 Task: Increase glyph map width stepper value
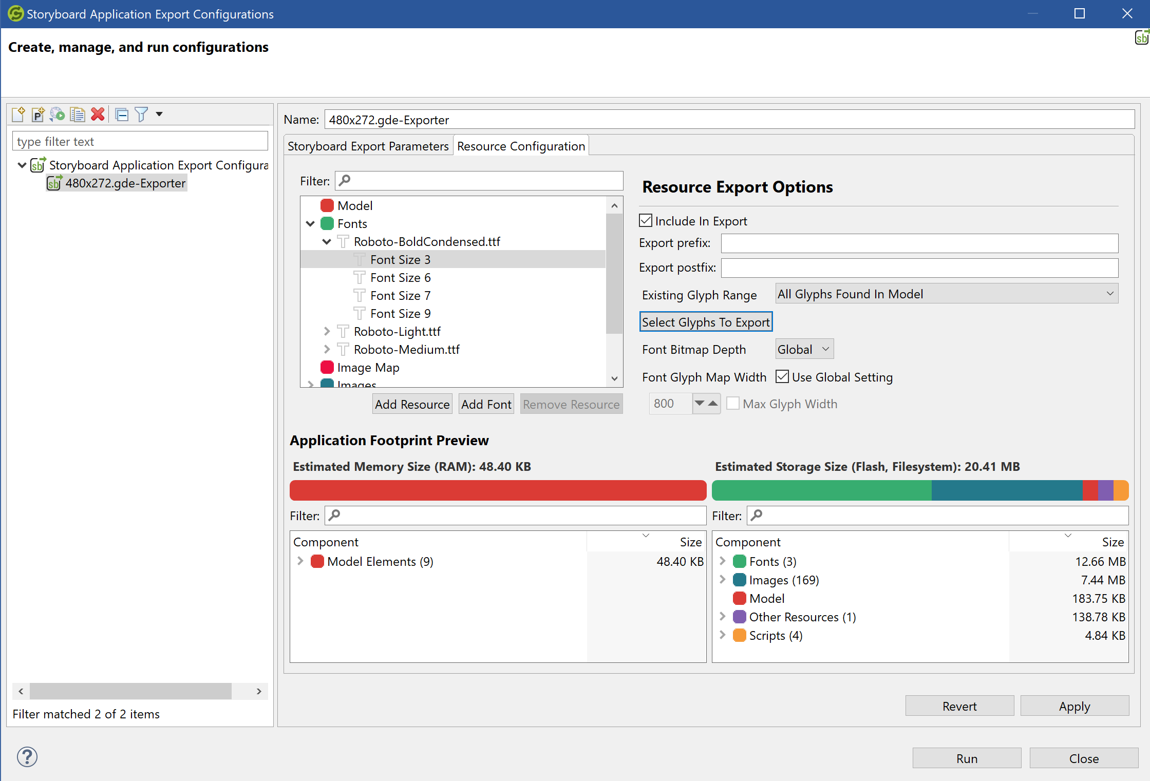pyautogui.click(x=713, y=404)
